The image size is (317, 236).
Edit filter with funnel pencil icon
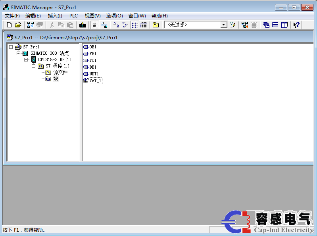(x=232, y=25)
